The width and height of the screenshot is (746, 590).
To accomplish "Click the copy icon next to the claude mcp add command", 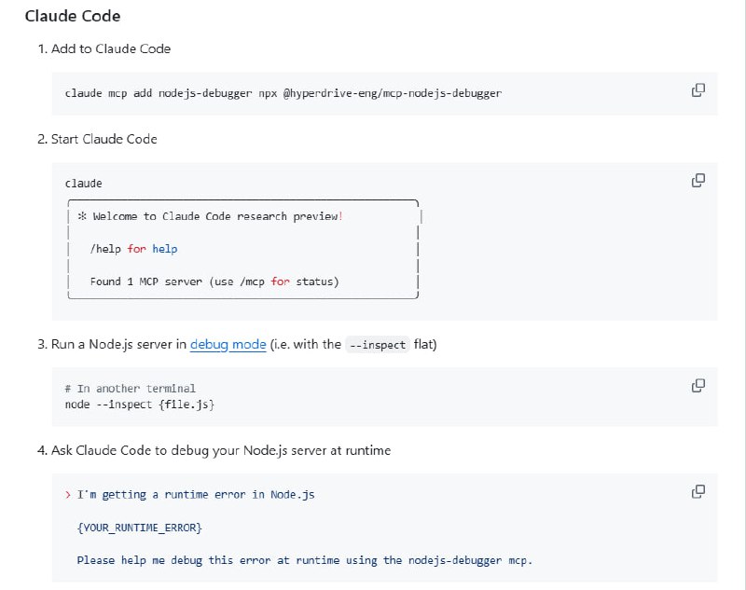I will click(x=698, y=89).
